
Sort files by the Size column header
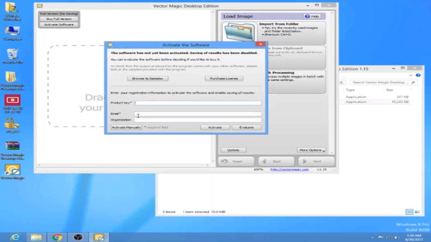click(389, 90)
